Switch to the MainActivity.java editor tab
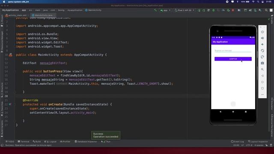The width and height of the screenshot is (274, 154). 43,15
